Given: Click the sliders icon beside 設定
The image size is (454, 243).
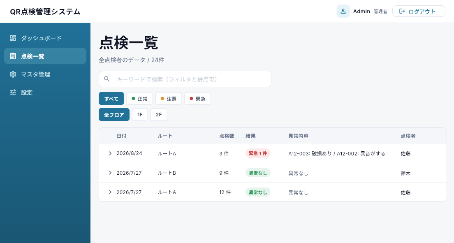Looking at the screenshot, I should [x=13, y=93].
